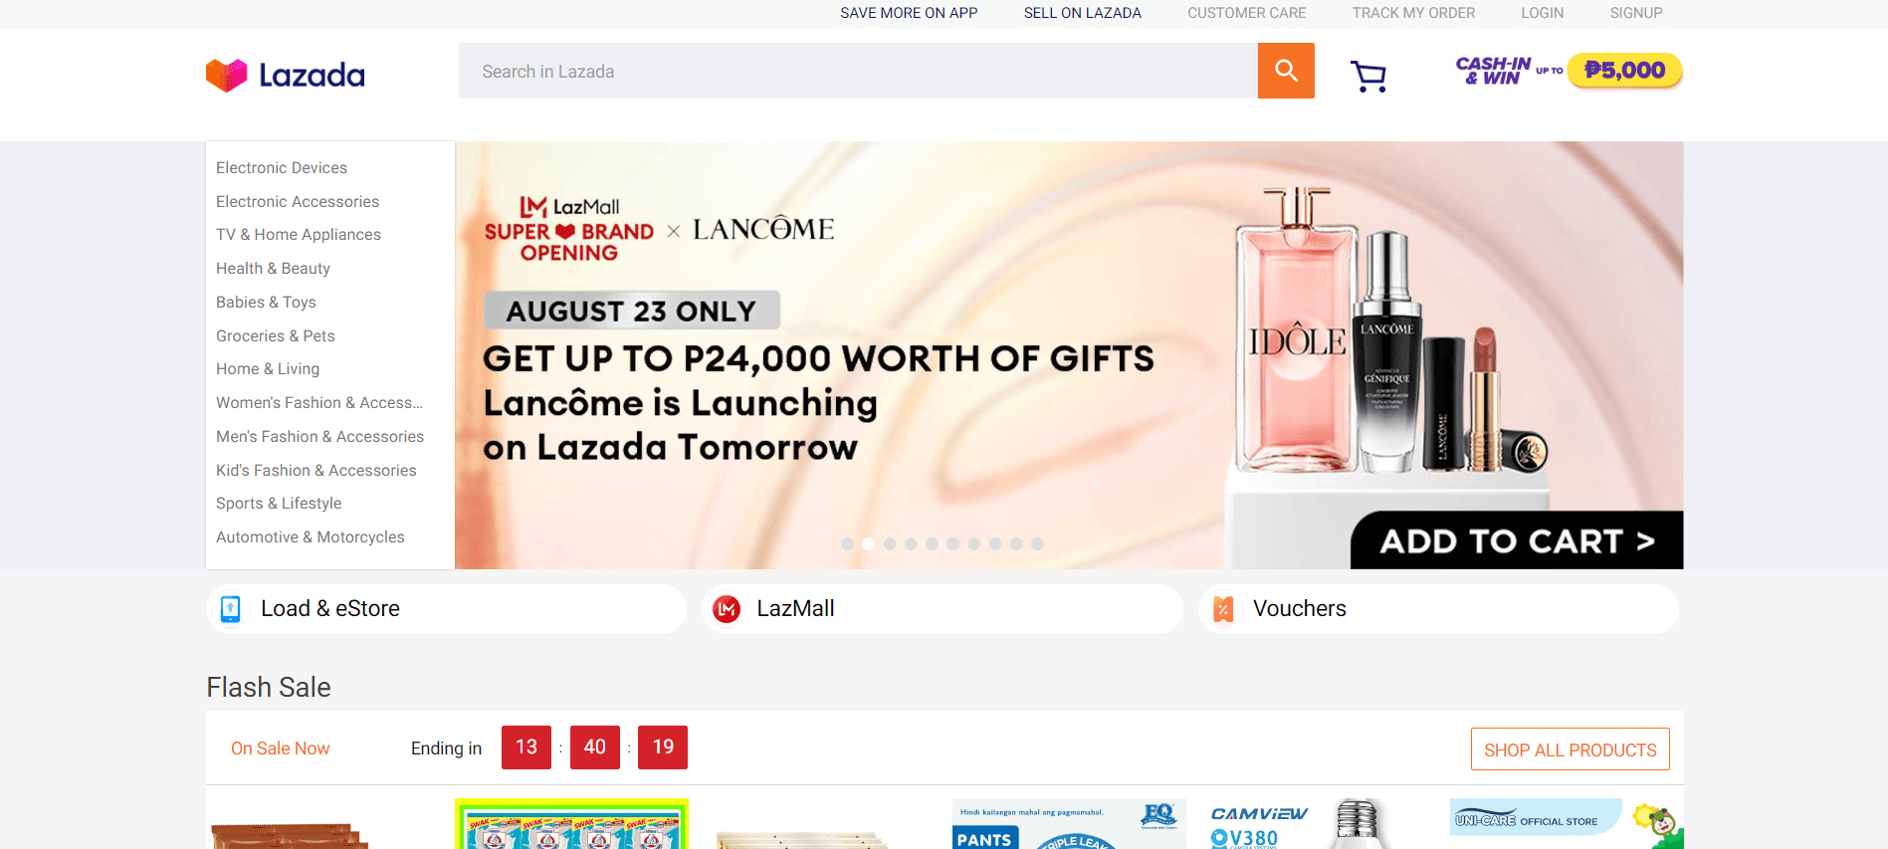1888x849 pixels.
Task: Expand Women's Fashion & Accessories category
Action: click(319, 402)
